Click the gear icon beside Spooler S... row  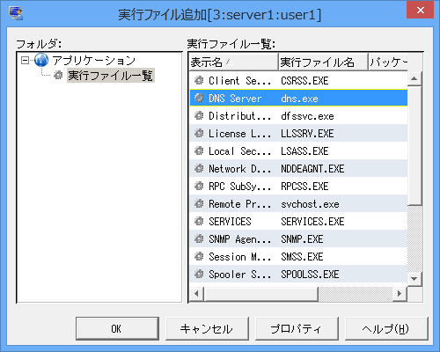click(199, 274)
